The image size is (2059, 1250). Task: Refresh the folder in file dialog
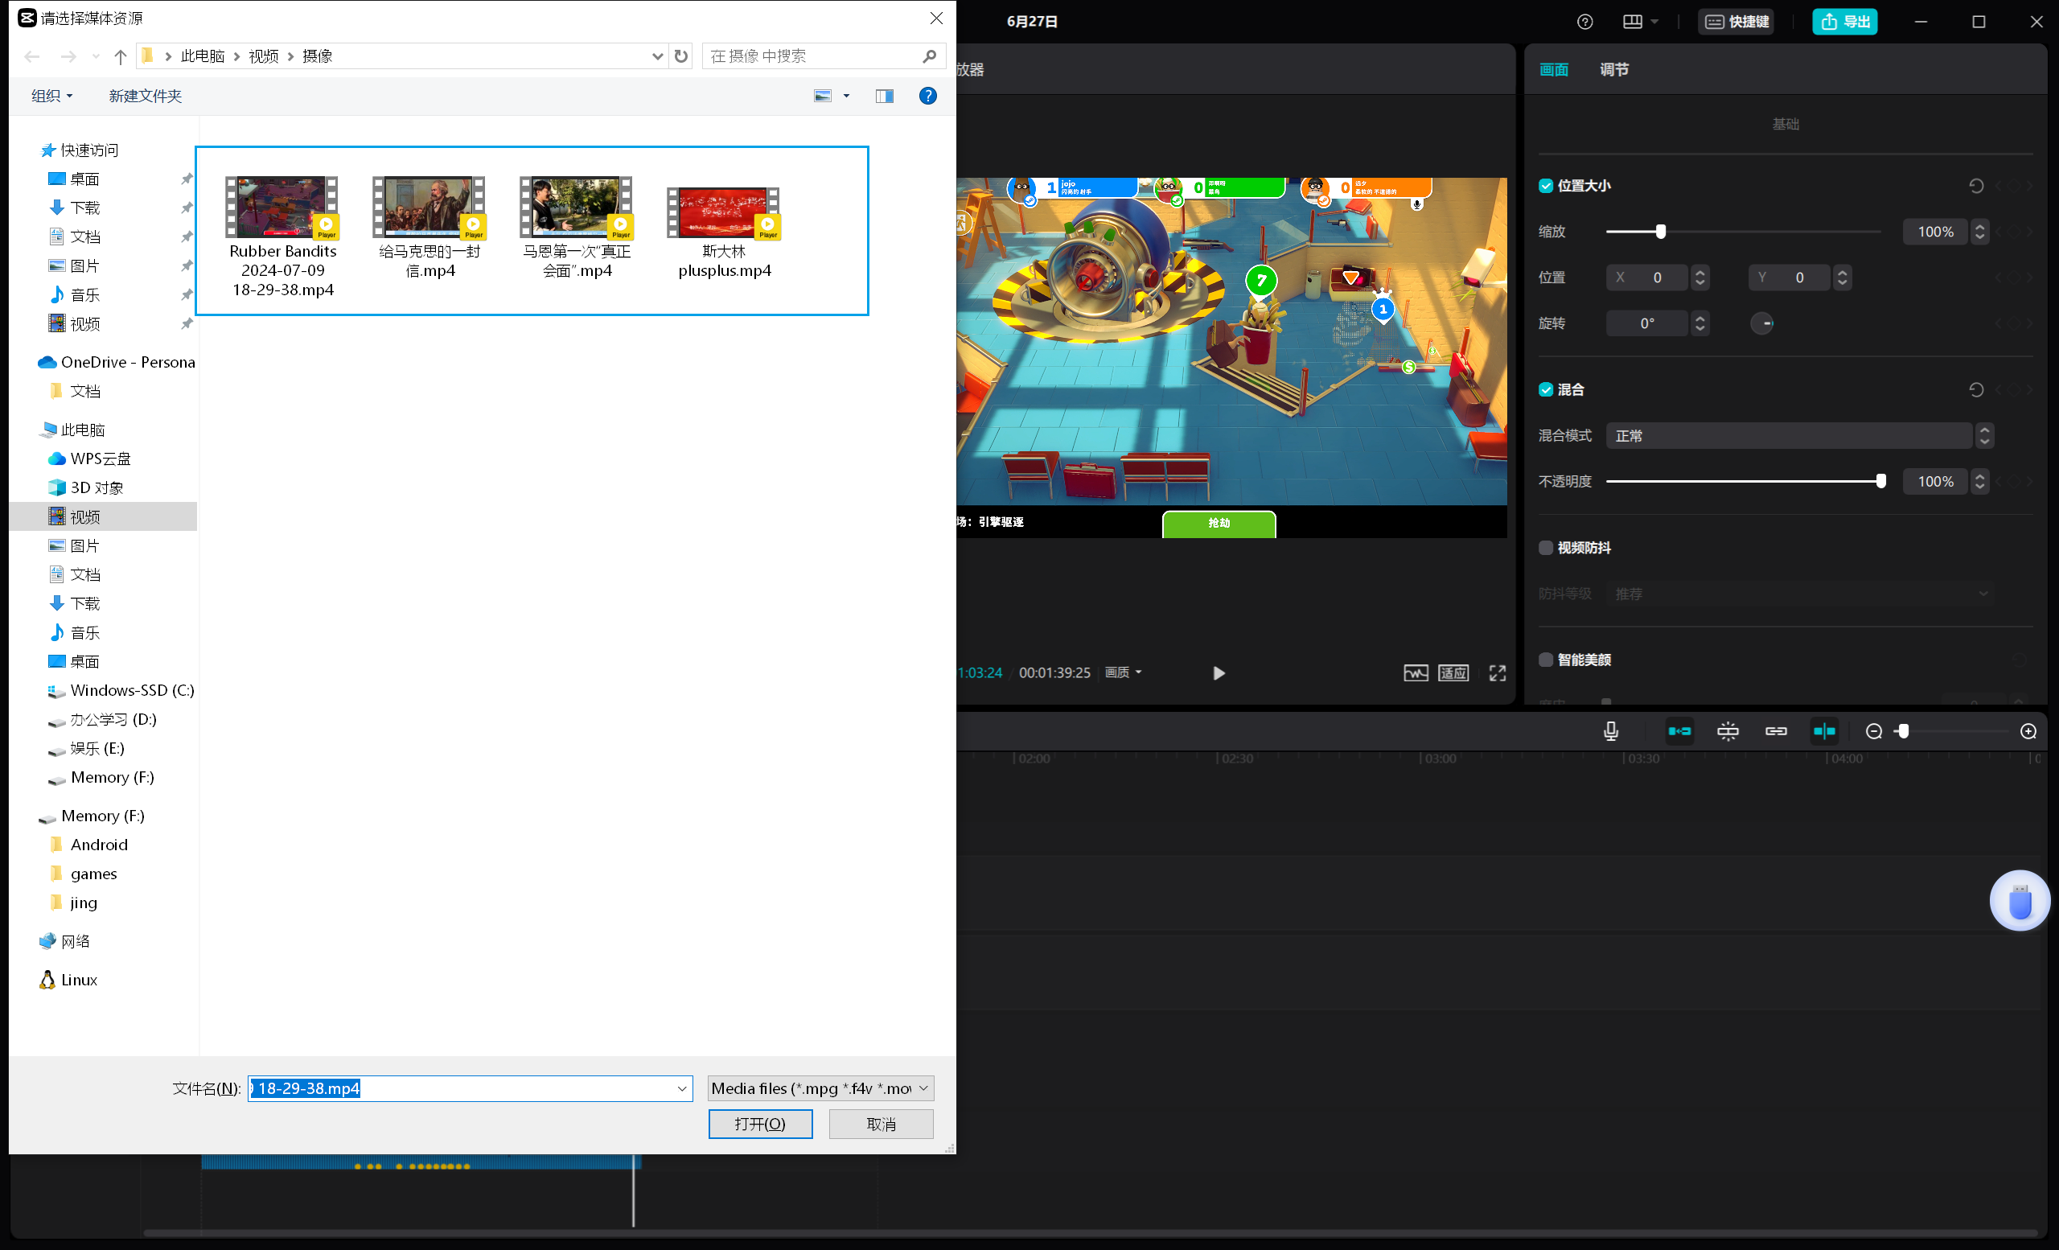681,56
